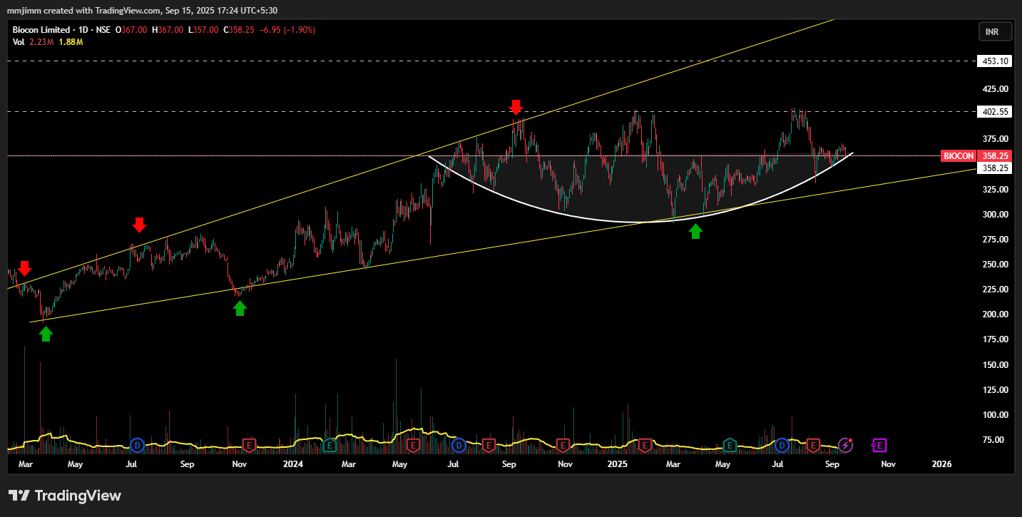This screenshot has height=517, width=1022.
Task: Click the 100.00 price axis label
Action: coord(995,415)
